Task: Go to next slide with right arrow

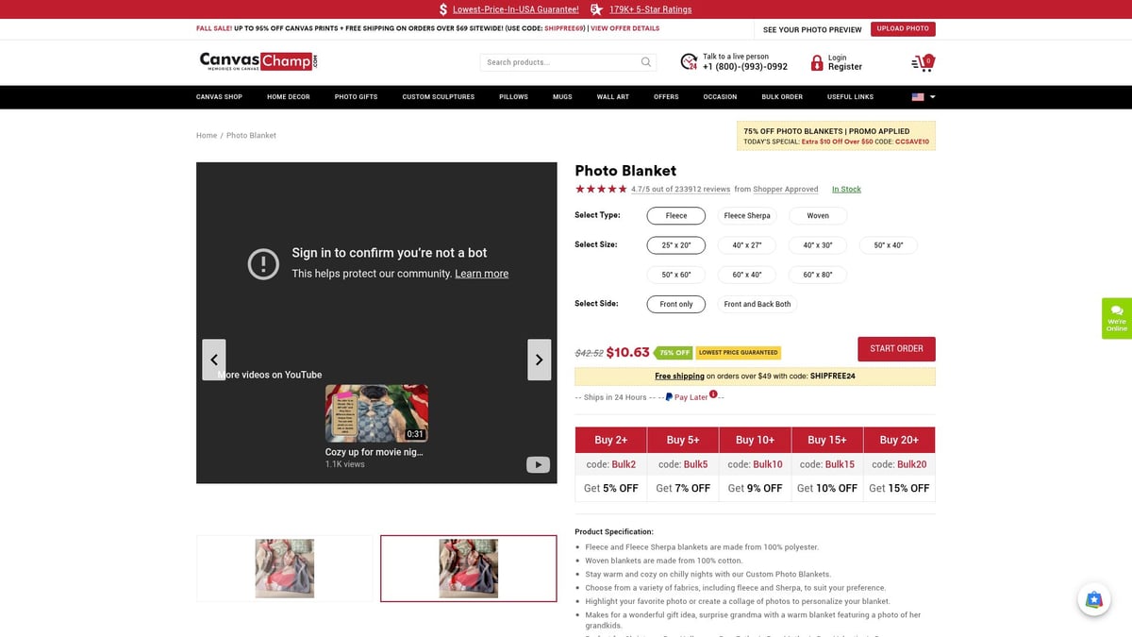Action: 539,360
